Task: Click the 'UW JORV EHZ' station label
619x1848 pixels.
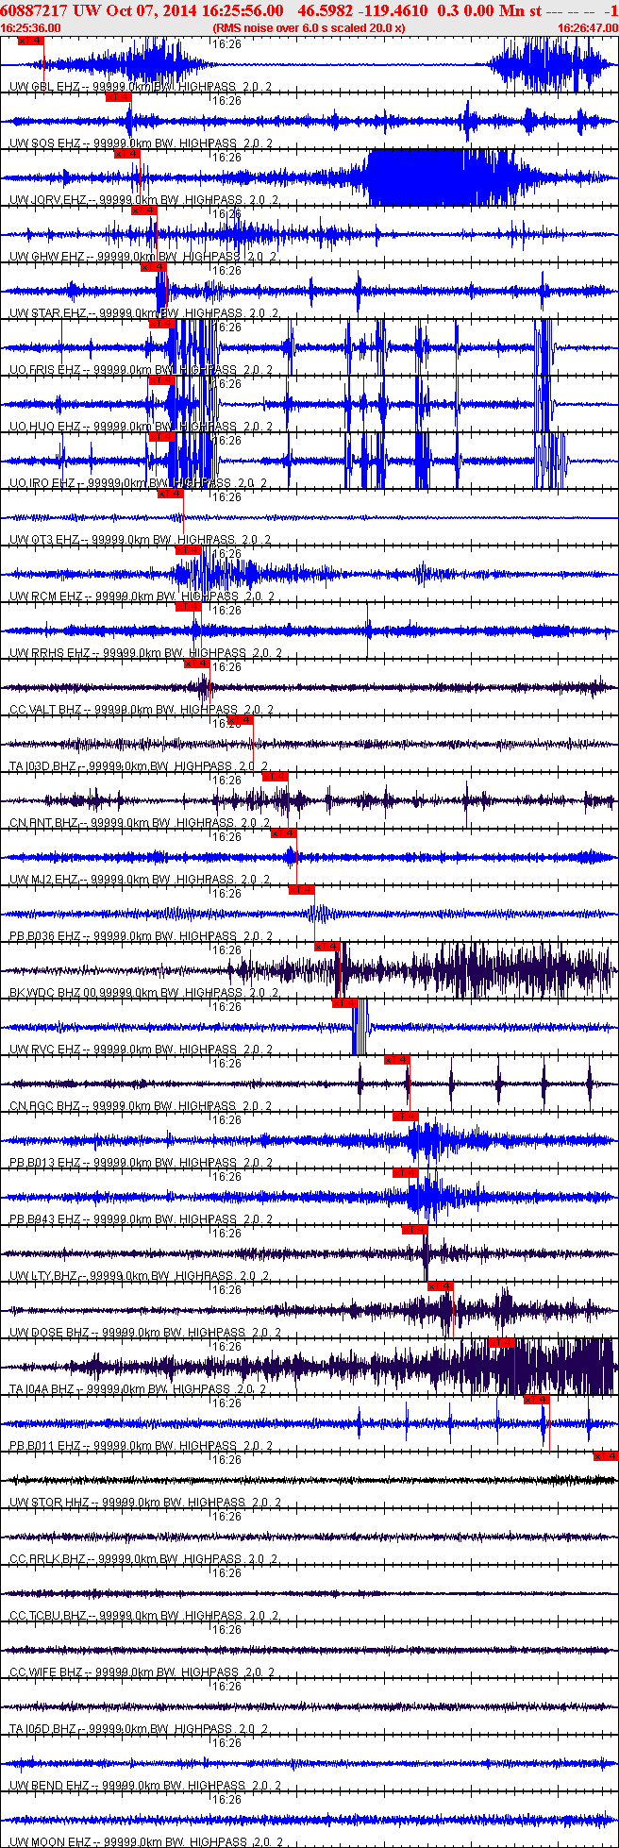Action: (x=47, y=200)
